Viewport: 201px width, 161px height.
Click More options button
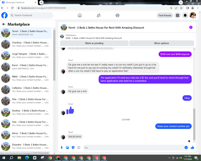pyautogui.click(x=162, y=43)
